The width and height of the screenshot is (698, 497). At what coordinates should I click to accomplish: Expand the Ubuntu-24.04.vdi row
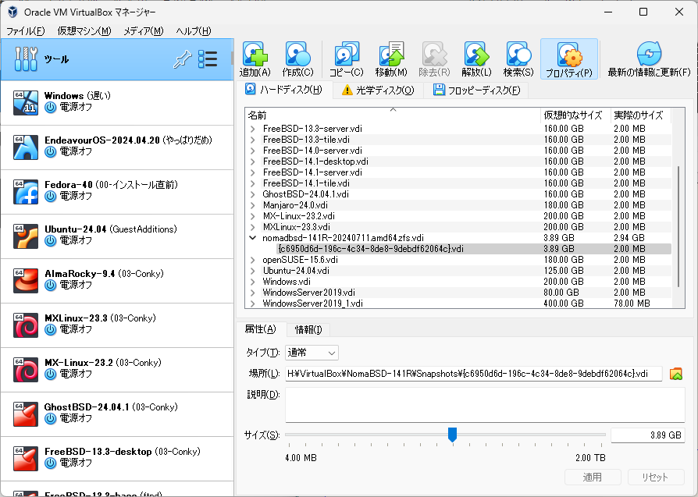tap(253, 271)
